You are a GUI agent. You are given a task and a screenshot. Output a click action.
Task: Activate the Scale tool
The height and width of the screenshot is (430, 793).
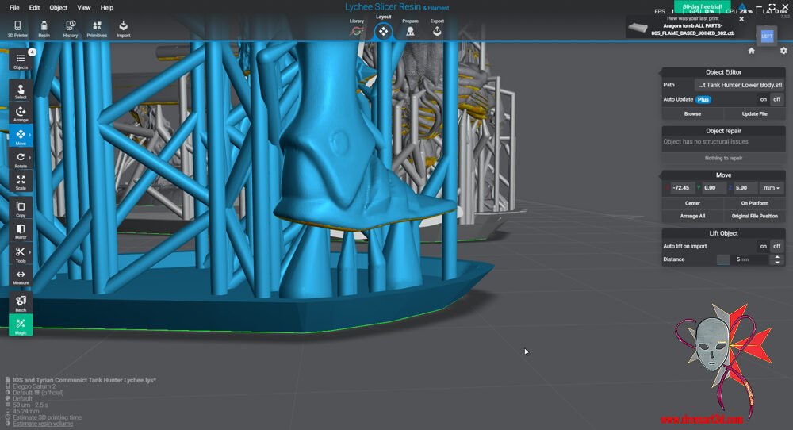[21, 182]
